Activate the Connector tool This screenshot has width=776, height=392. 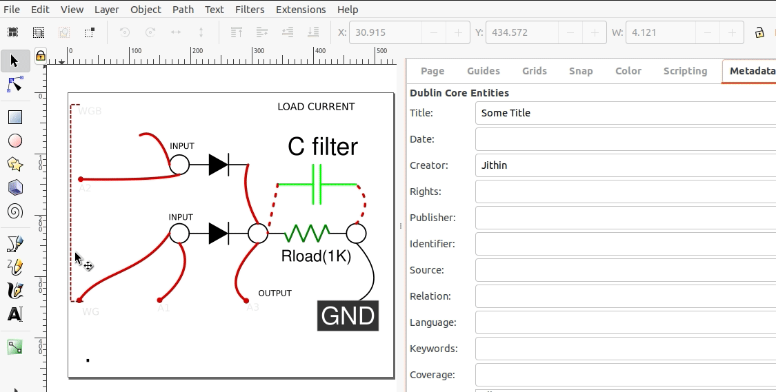[x=14, y=347]
